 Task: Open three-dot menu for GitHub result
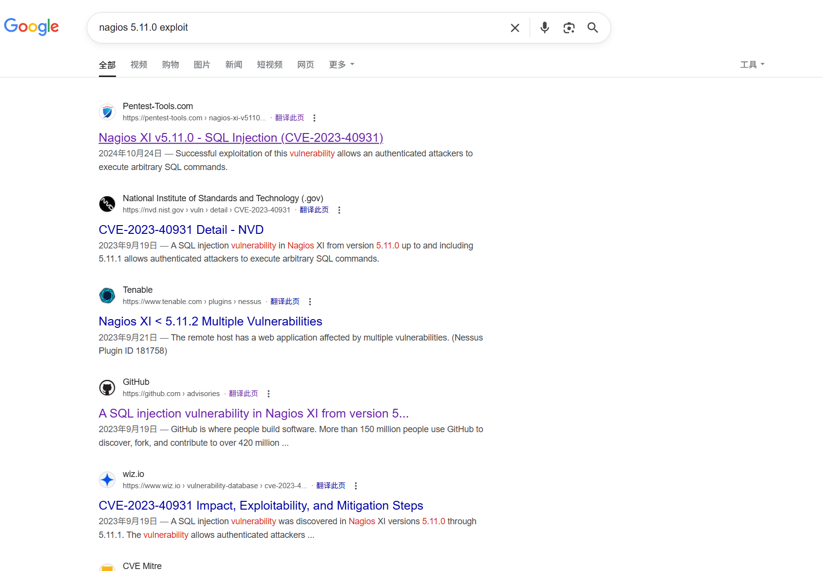point(268,394)
